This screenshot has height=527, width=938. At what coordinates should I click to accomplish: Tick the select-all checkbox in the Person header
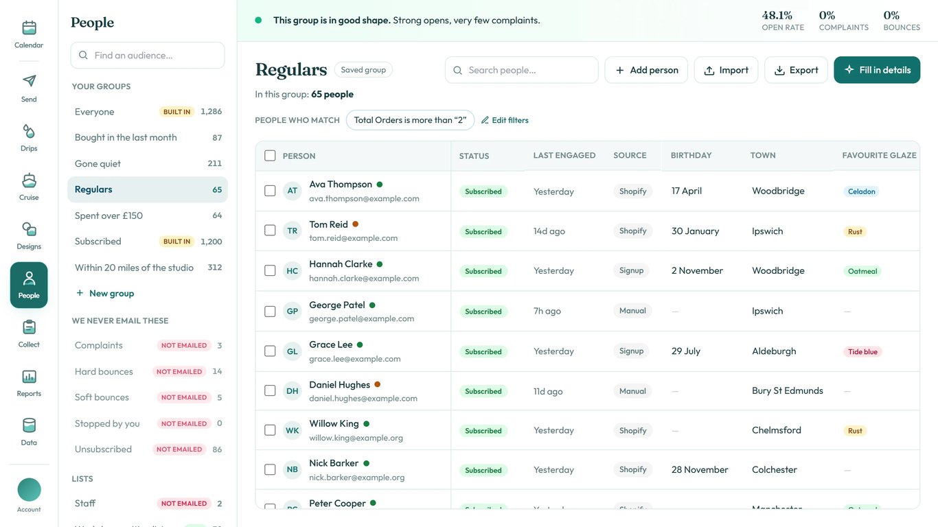point(270,156)
